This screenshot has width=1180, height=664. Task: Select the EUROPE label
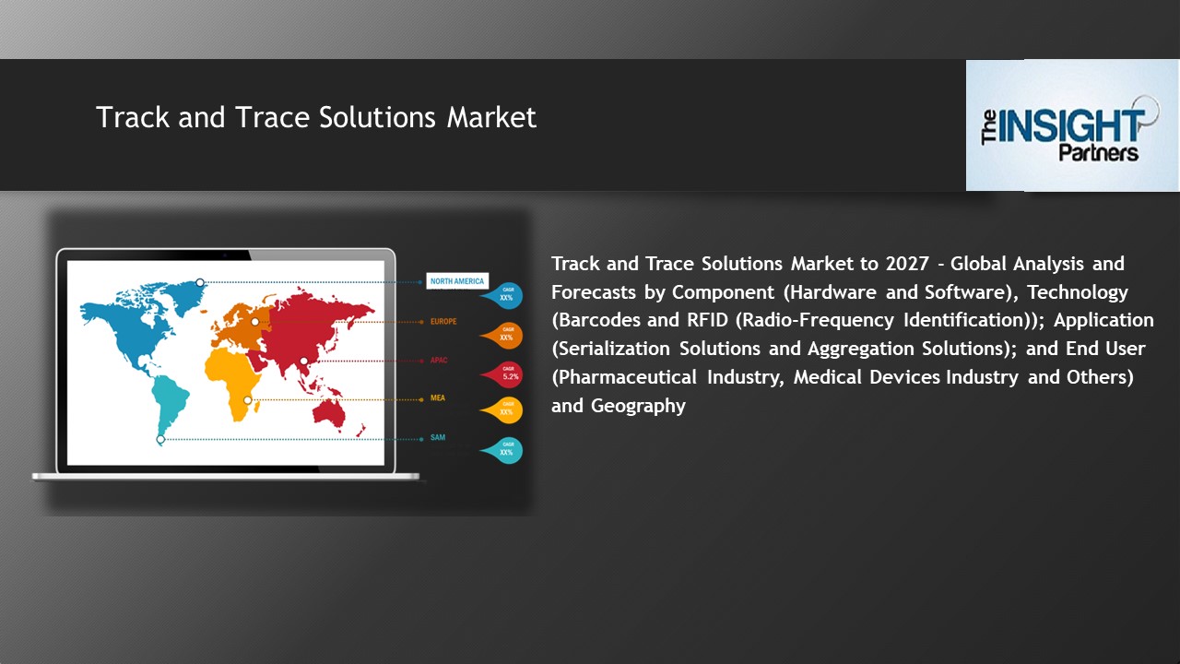point(443,321)
